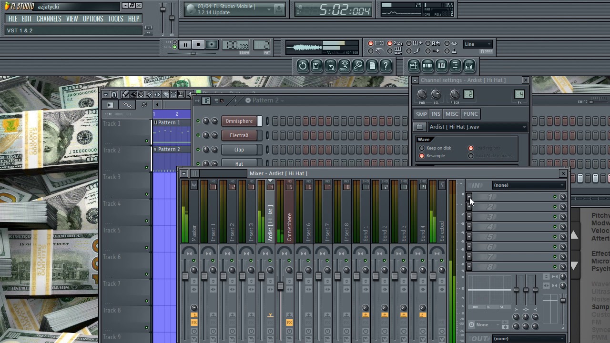Switch to Song mode indicator
This screenshot has width=610, height=343.
(174, 47)
